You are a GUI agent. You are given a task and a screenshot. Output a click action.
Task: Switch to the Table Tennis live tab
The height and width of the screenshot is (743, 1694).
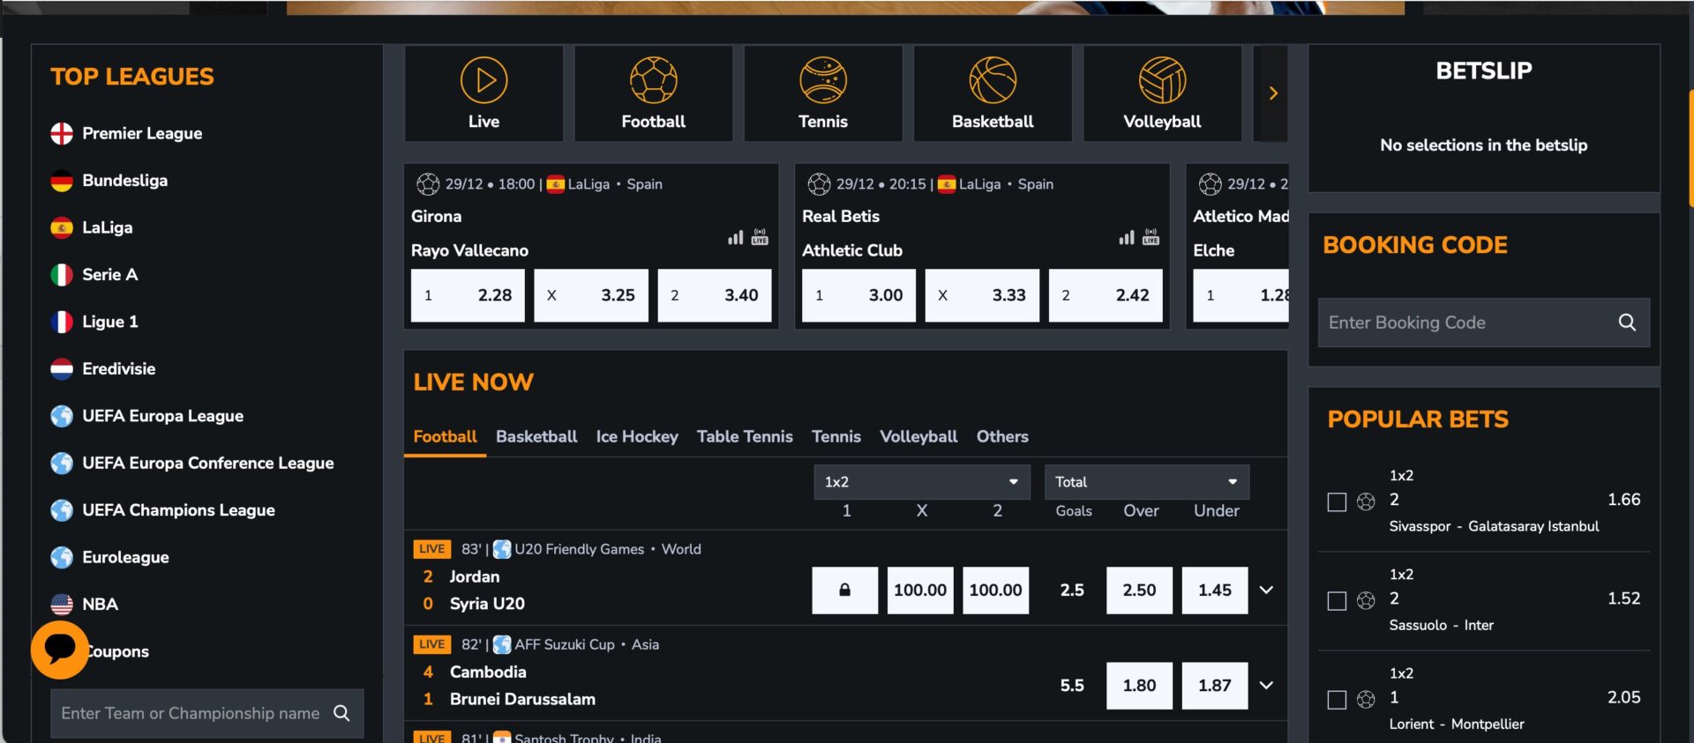pyautogui.click(x=745, y=436)
